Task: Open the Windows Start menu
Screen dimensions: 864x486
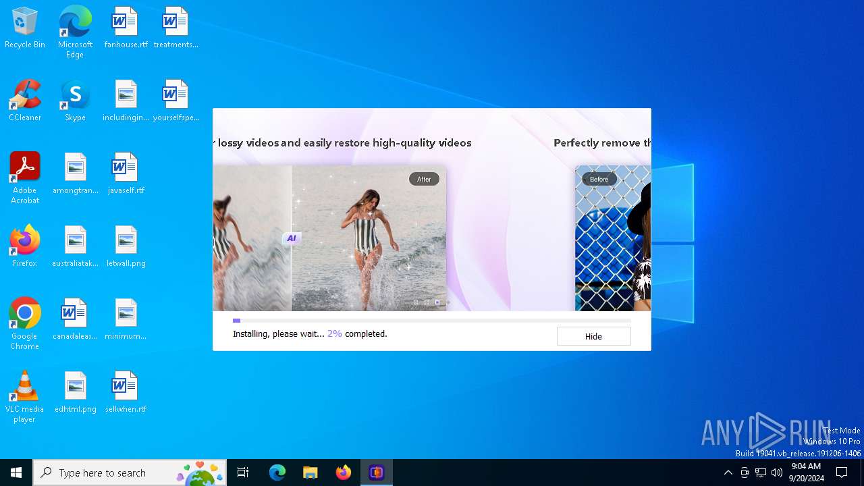Action: pyautogui.click(x=16, y=473)
